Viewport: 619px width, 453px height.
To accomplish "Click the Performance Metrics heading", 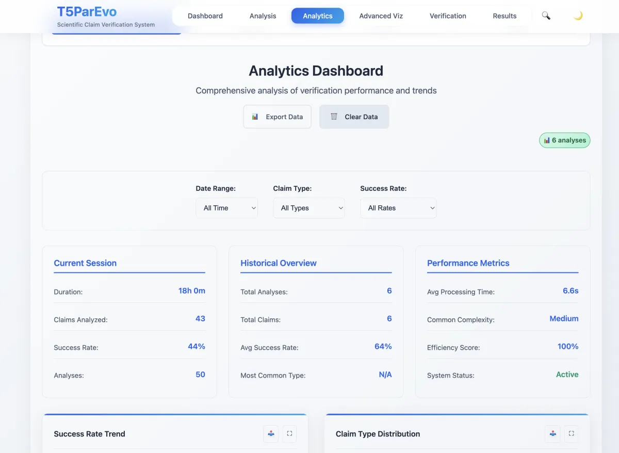I will click(x=468, y=263).
